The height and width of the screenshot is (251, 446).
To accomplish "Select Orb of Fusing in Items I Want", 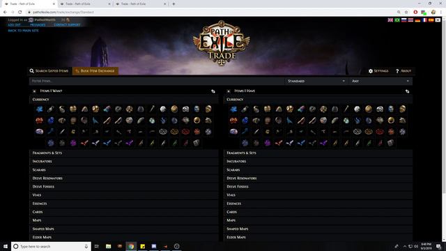I will tap(51, 109).
